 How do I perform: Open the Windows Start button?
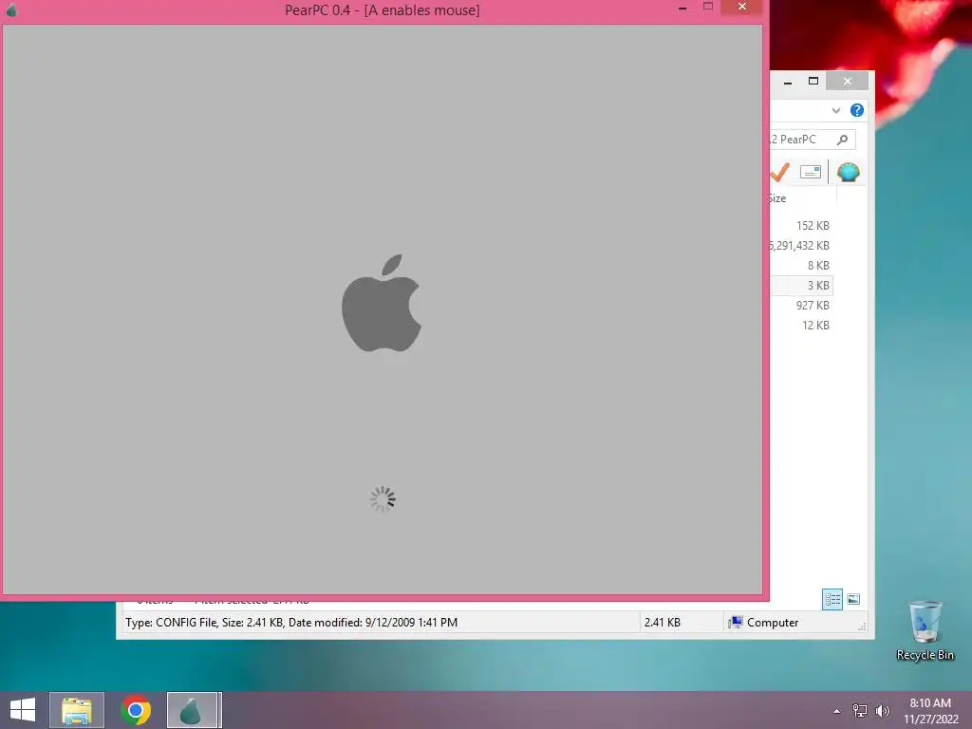[x=23, y=710]
